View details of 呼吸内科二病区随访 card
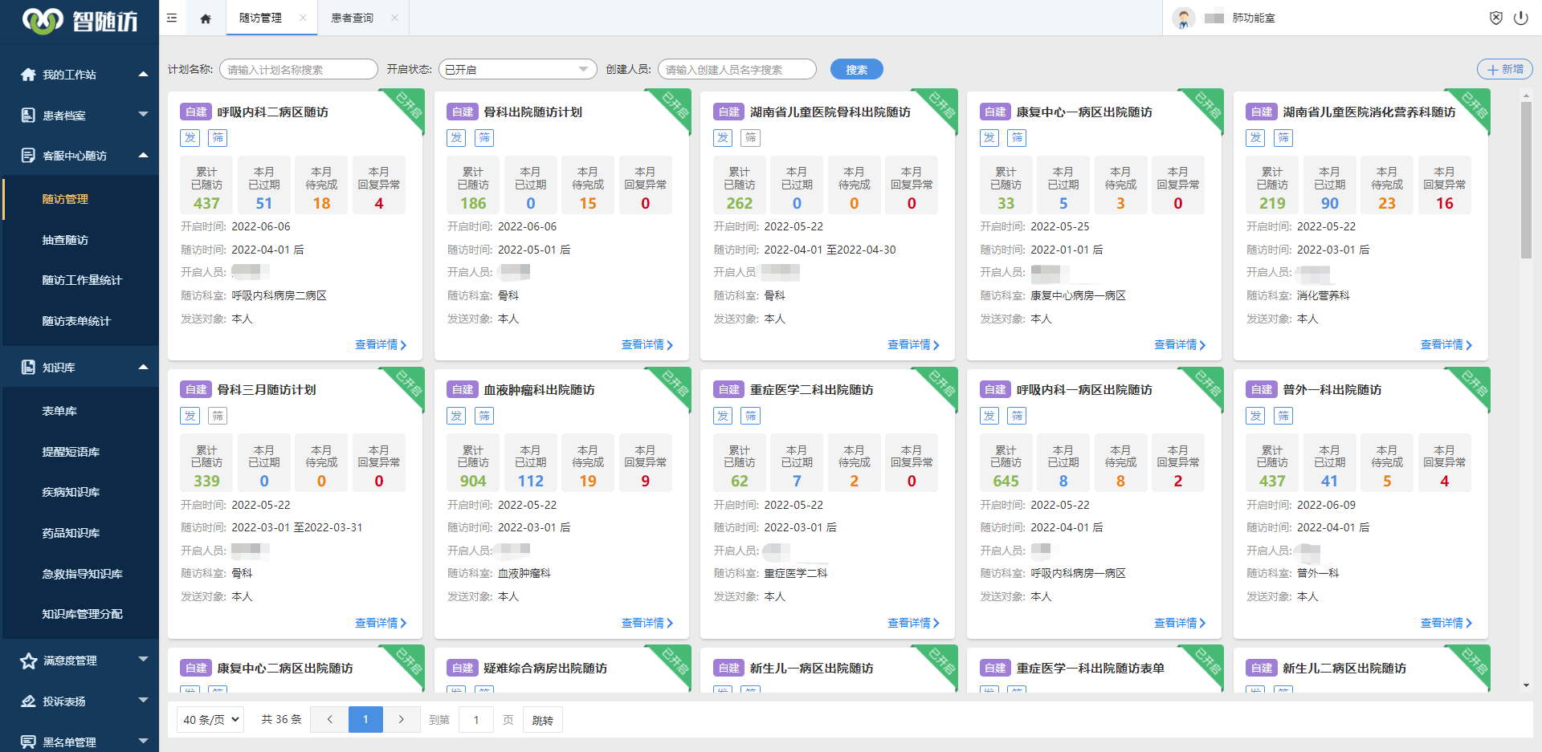This screenshot has height=752, width=1542. point(381,345)
